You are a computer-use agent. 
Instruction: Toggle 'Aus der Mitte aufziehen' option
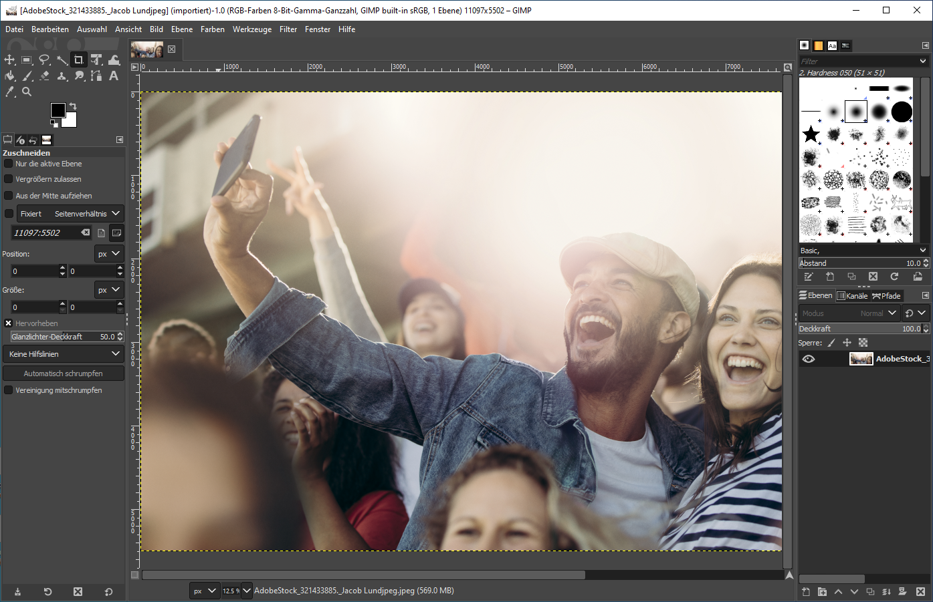click(x=9, y=196)
